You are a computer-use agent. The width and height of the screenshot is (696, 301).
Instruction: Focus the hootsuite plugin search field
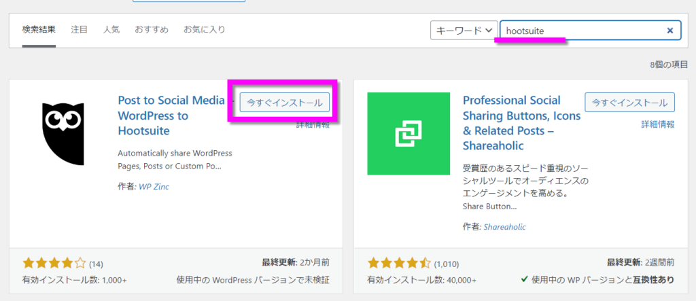coord(591,31)
